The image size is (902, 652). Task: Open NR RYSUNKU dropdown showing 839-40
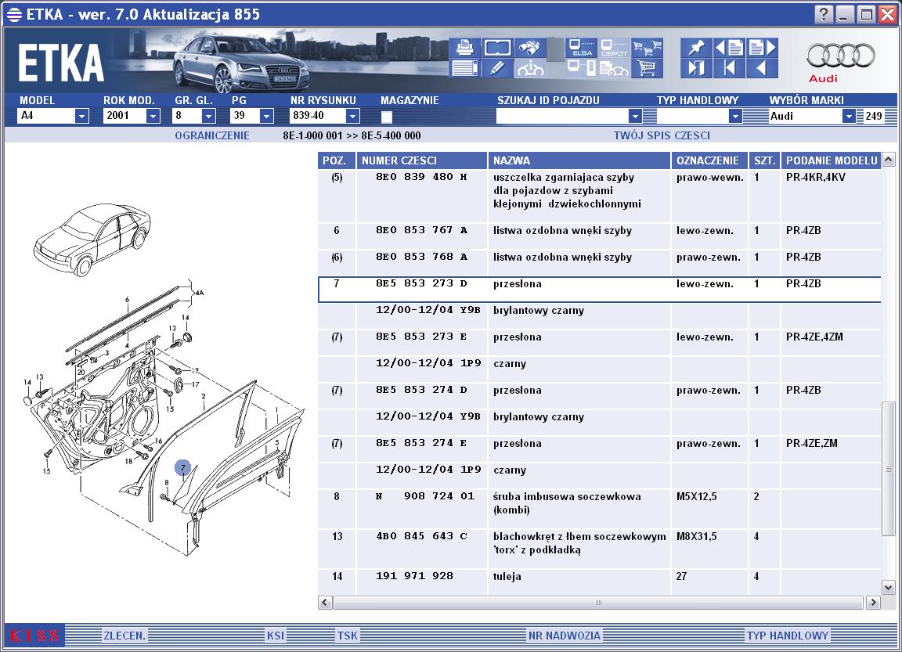(x=352, y=116)
